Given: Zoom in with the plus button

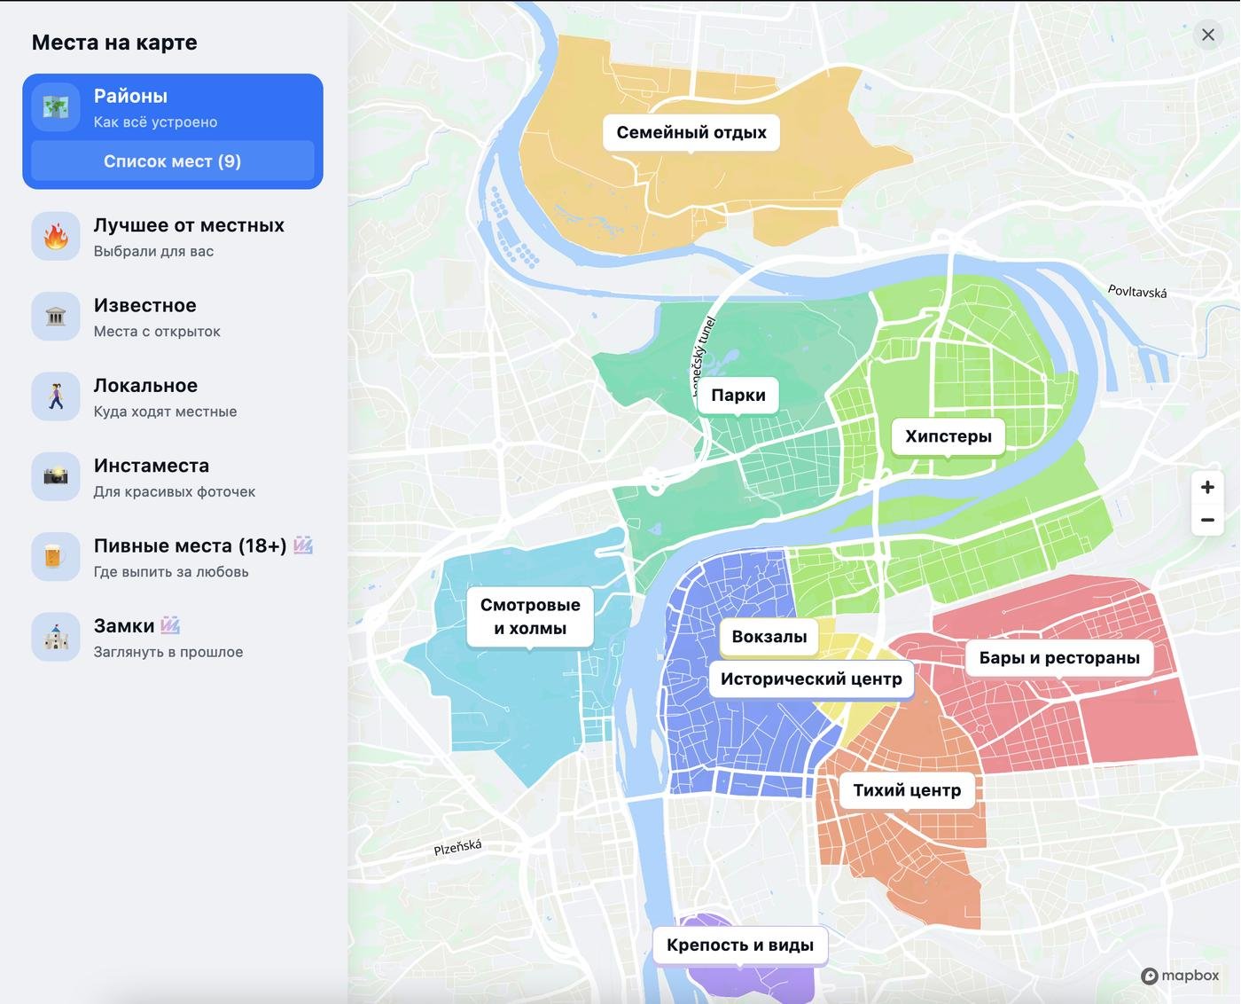Looking at the screenshot, I should (x=1207, y=487).
